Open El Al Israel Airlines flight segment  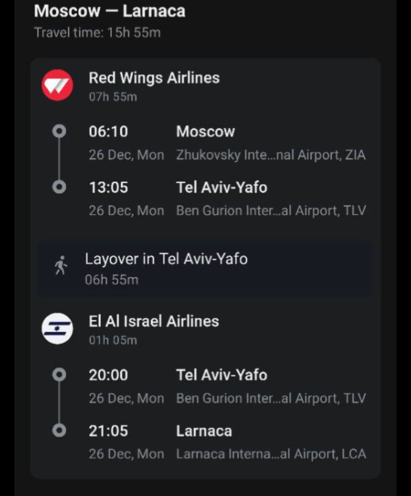click(x=154, y=321)
